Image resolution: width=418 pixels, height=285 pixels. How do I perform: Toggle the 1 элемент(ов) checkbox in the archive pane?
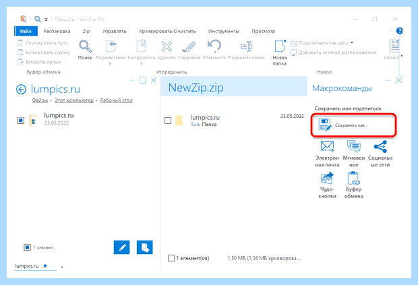[x=171, y=258]
